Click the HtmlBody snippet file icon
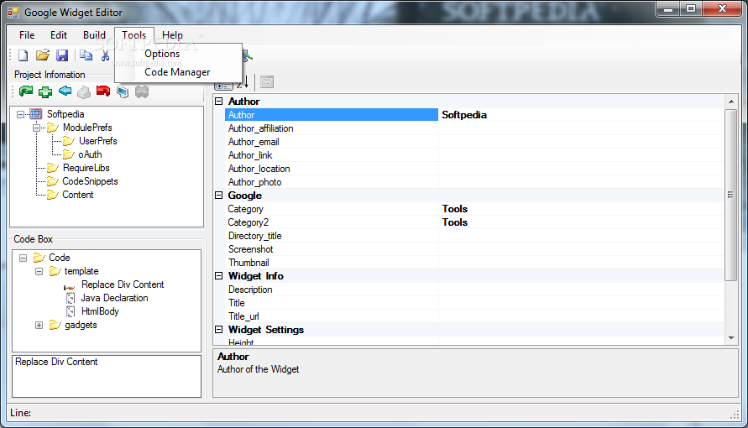 point(71,311)
